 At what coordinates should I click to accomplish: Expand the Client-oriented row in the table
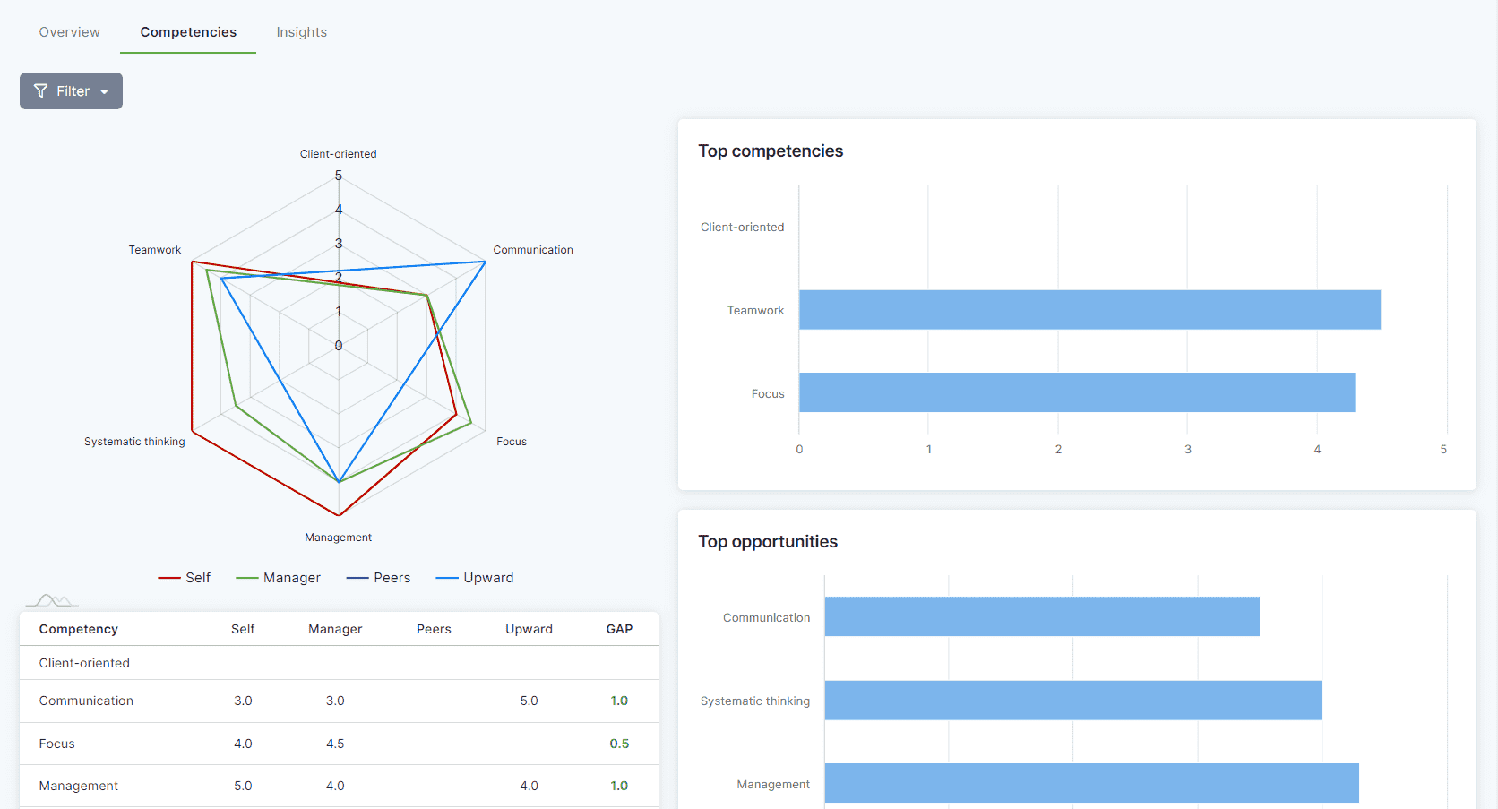point(84,663)
